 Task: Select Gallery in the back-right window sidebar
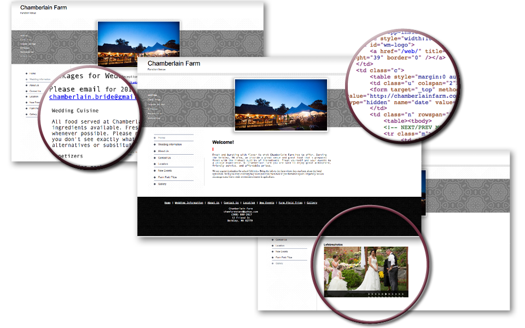click(279, 263)
